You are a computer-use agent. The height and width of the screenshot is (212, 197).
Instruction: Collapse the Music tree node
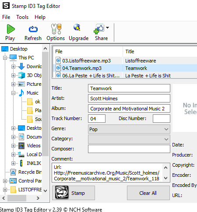13,93
